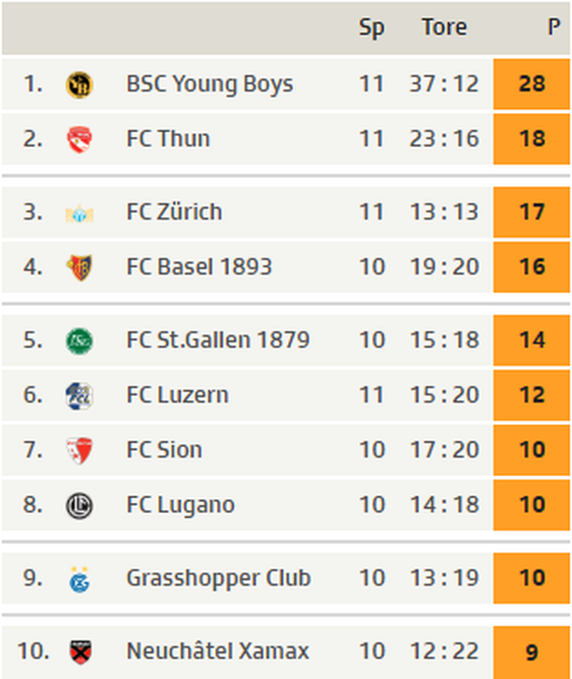Select the Neuchâtel Xamax team name
This screenshot has width=572, height=679.
pyautogui.click(x=218, y=651)
